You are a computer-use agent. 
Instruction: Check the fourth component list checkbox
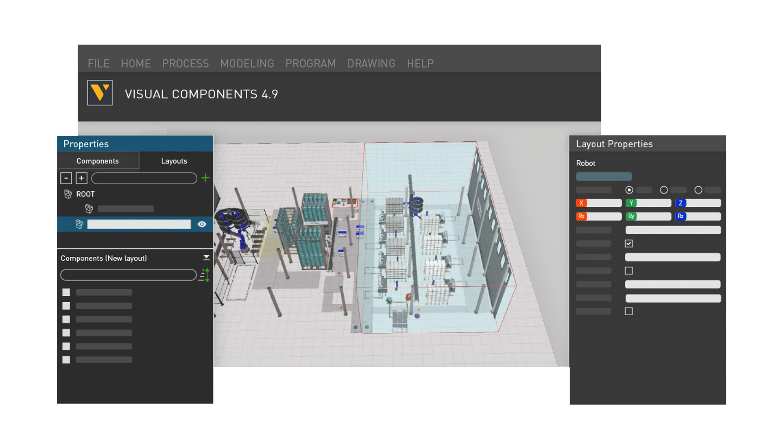(x=66, y=333)
